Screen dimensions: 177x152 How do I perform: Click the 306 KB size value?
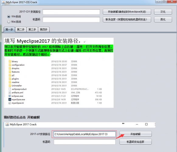[98, 99]
